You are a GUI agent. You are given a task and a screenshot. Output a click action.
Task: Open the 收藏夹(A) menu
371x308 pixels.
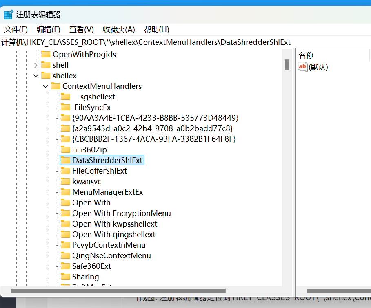tap(119, 30)
